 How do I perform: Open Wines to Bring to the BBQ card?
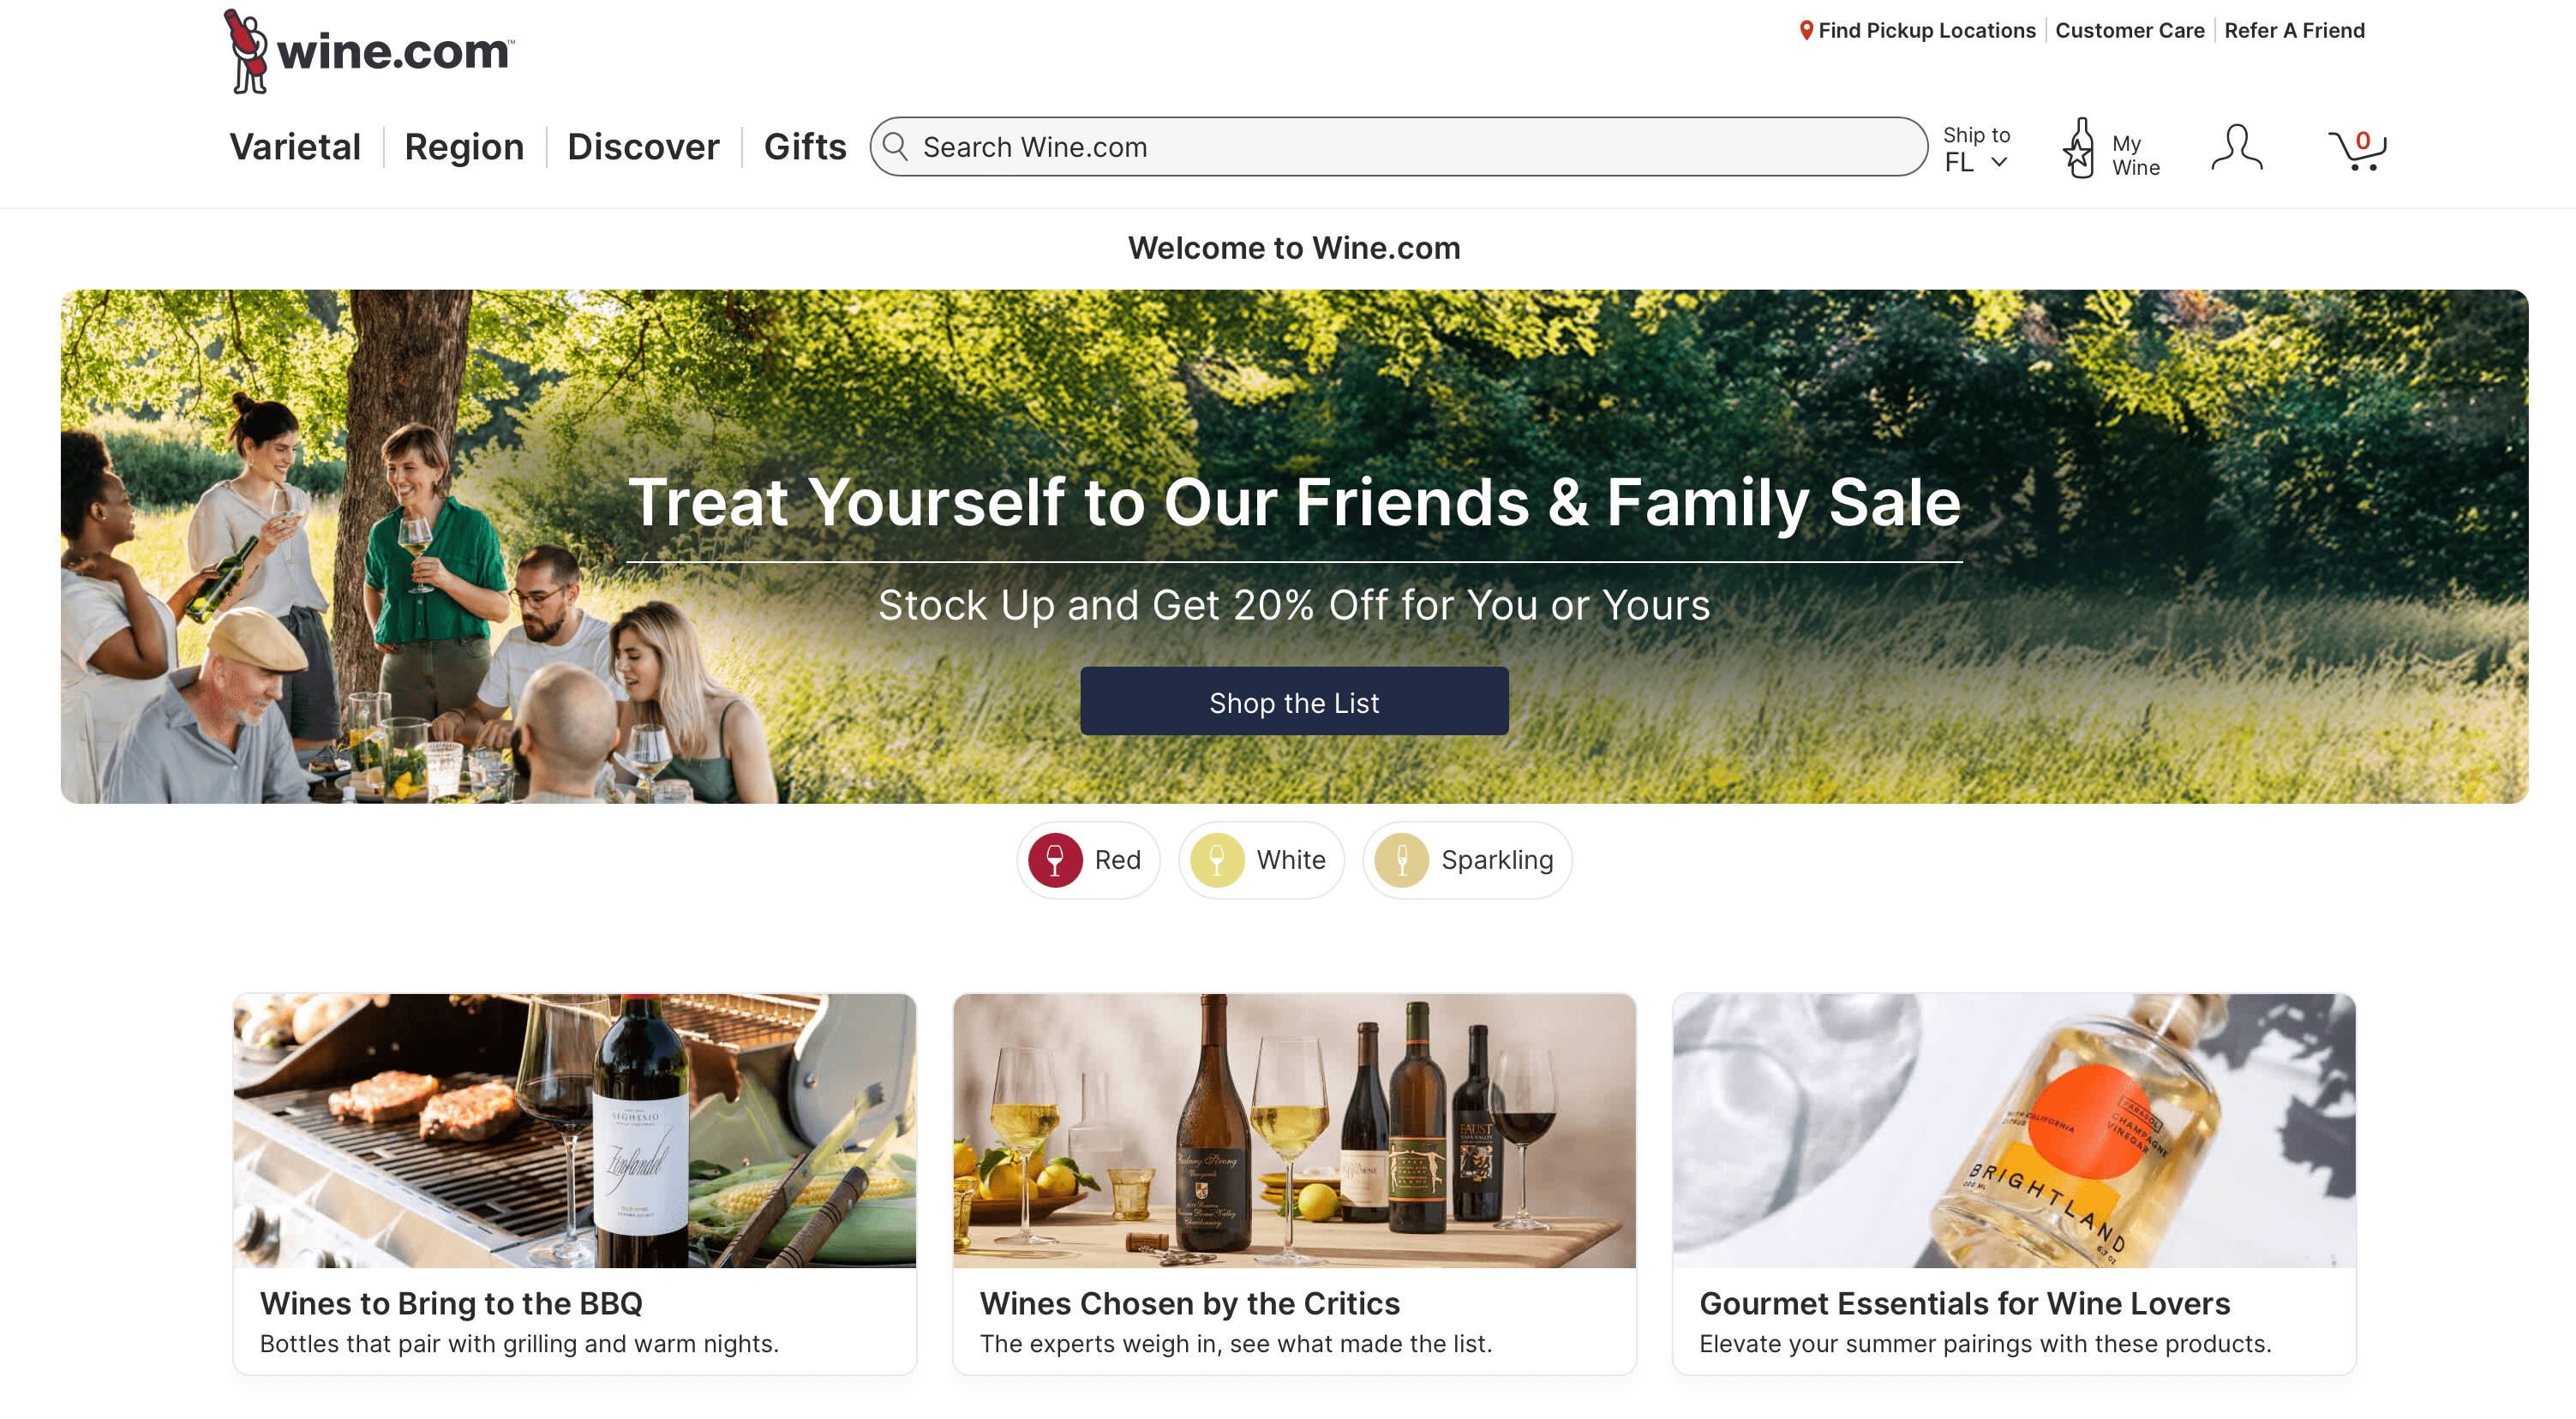574,1184
